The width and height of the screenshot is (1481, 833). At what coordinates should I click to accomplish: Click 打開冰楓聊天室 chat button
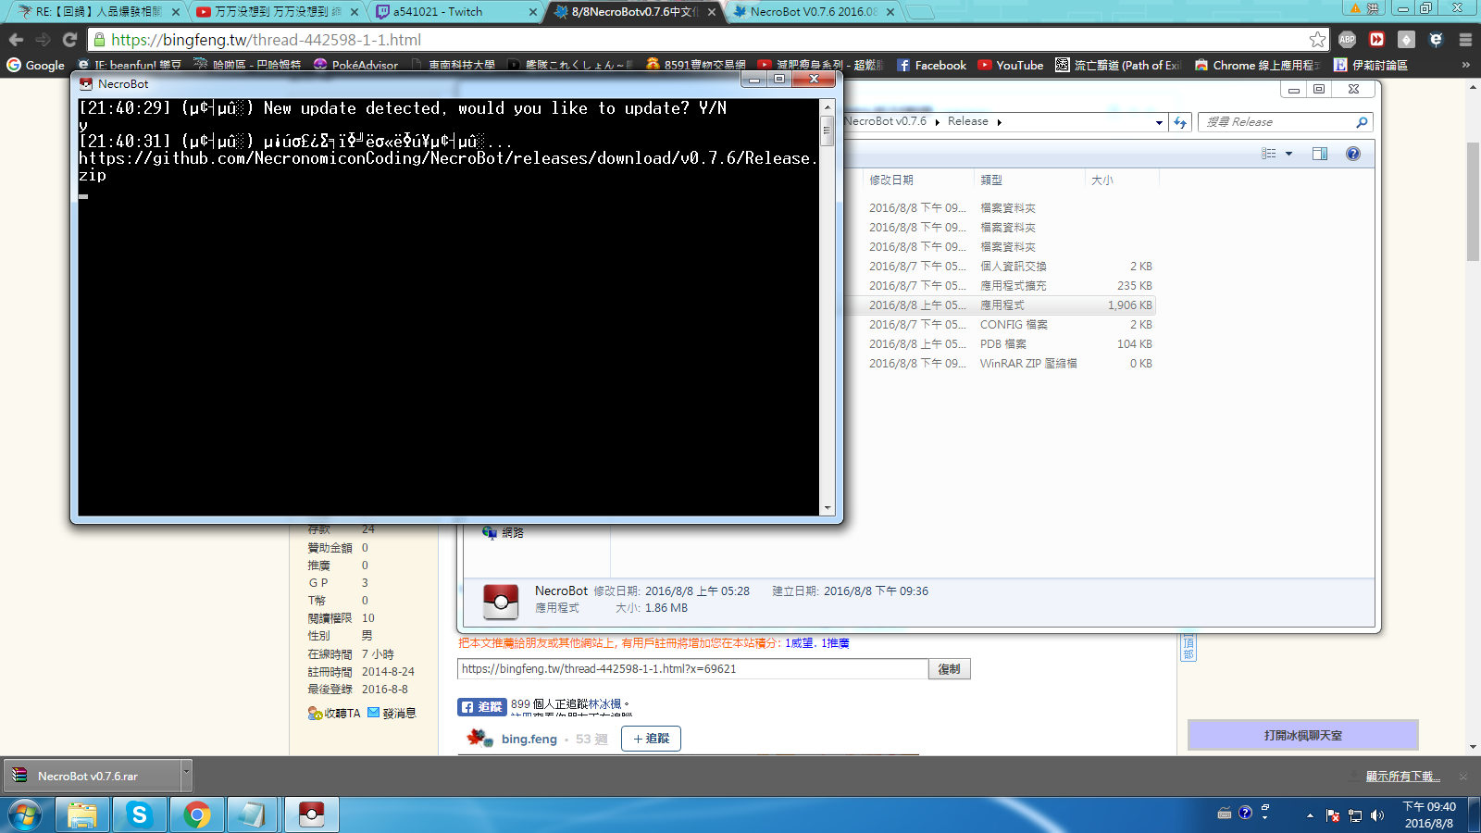pyautogui.click(x=1302, y=735)
